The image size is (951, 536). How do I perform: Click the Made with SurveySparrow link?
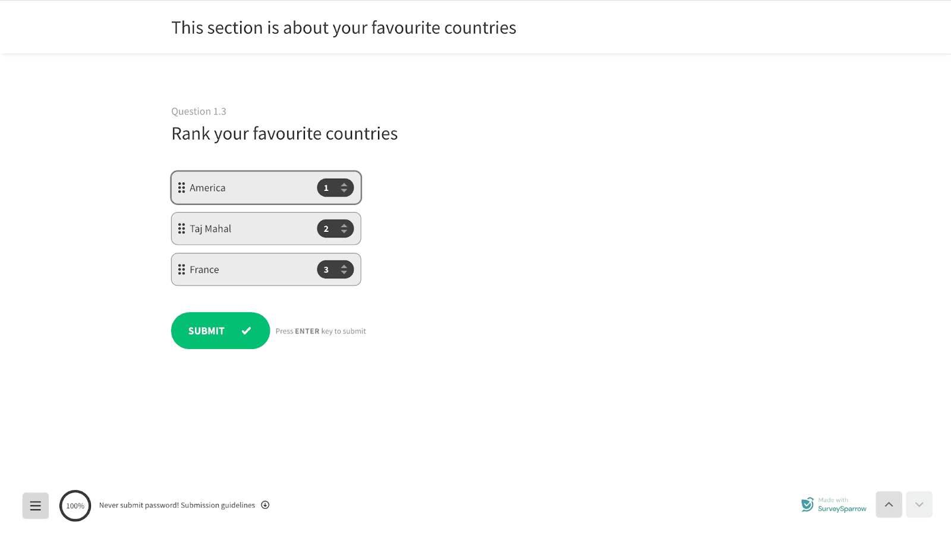click(x=841, y=505)
